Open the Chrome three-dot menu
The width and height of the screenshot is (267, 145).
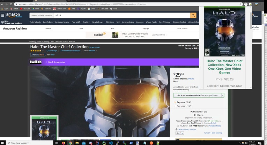(261, 4)
